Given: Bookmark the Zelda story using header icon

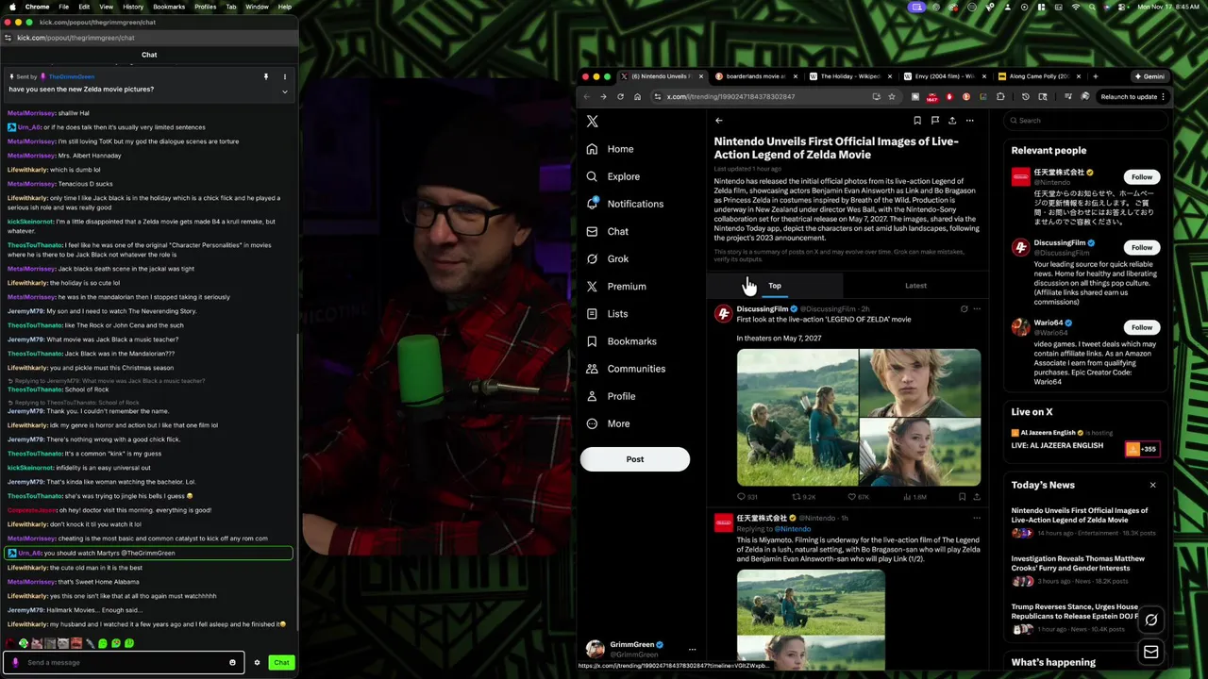Looking at the screenshot, I should [917, 121].
